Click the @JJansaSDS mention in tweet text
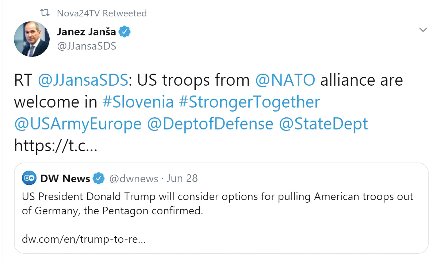437x261 pixels. pos(82,80)
